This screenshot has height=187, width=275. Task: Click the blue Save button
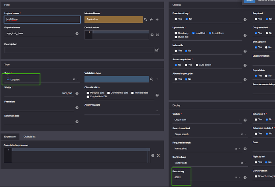pyautogui.click(x=249, y=2)
